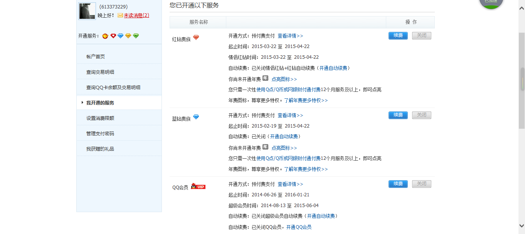Click the green diamond icon in 开通服务

[136, 36]
